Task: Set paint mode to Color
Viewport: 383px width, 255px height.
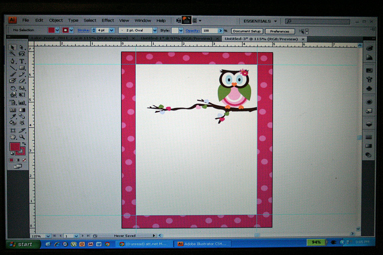Action: pyautogui.click(x=11, y=160)
